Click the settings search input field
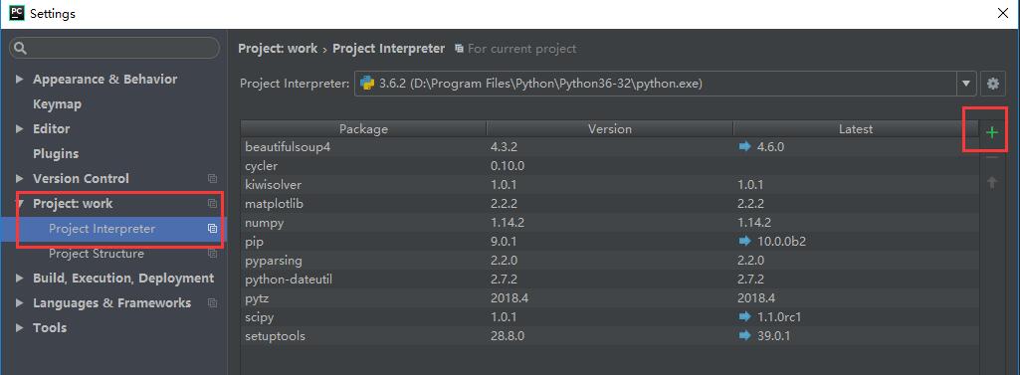1020x375 pixels. [x=114, y=48]
